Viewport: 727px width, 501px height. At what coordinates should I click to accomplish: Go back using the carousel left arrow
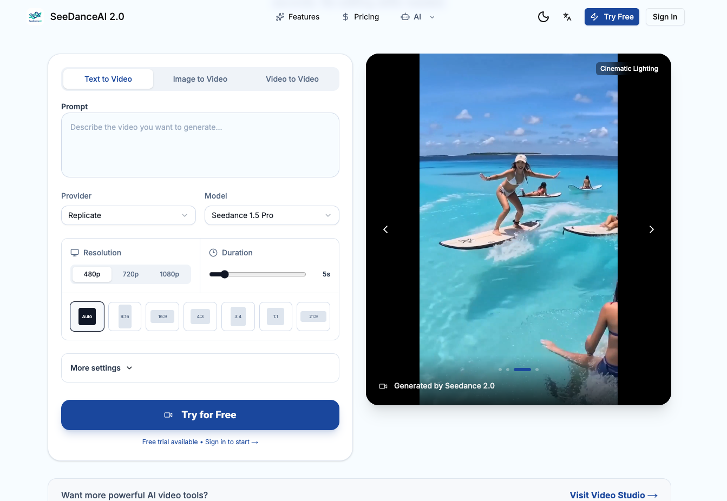(385, 229)
